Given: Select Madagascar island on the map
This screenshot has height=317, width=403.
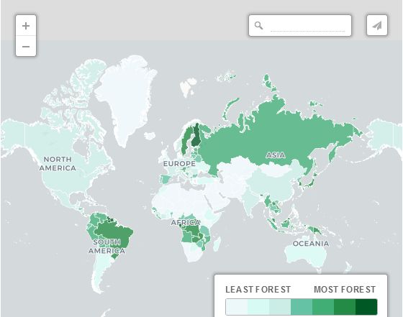Looking at the screenshot, I should (x=217, y=244).
